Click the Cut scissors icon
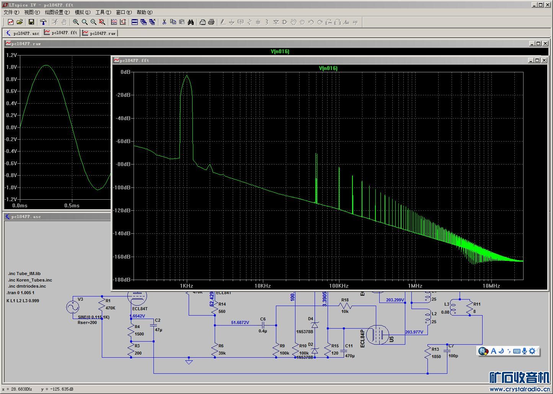 (x=164, y=22)
